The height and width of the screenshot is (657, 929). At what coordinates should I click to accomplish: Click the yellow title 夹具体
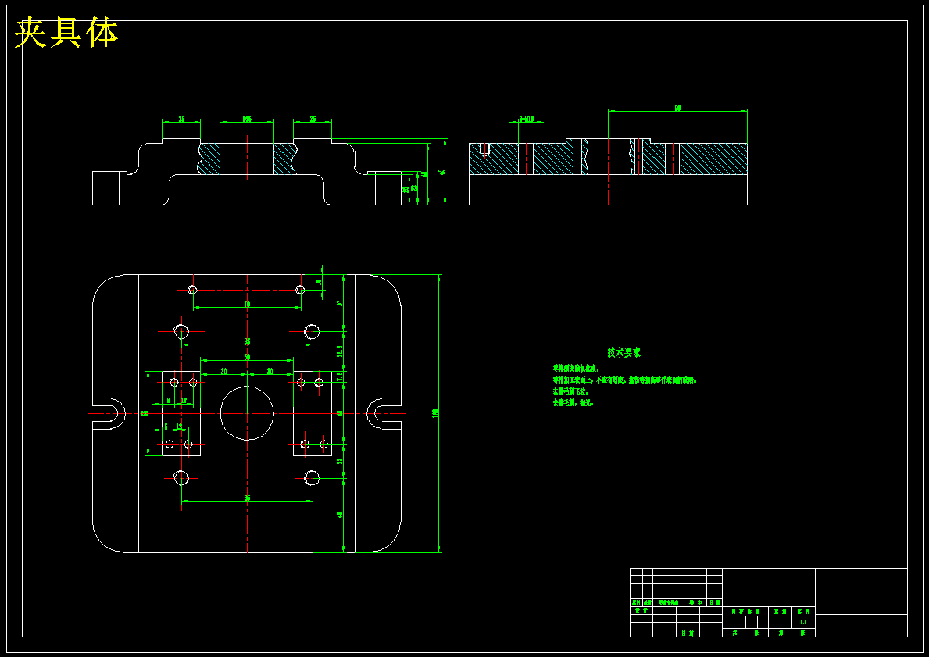click(66, 33)
